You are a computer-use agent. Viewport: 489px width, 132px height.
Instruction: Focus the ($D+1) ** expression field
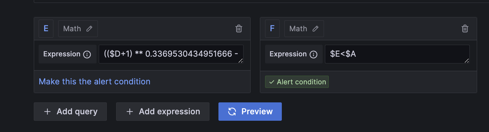(171, 54)
